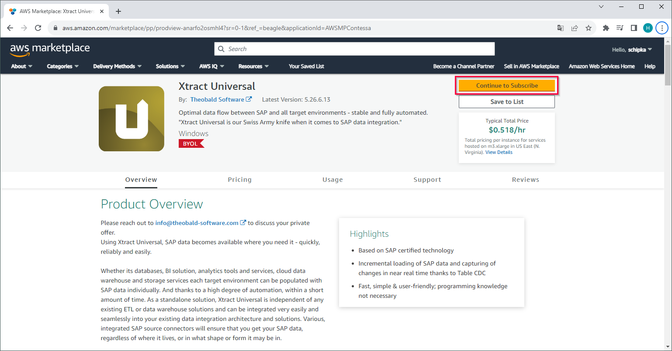Click Sell in AWS Marketplace
The image size is (672, 351).
(531, 66)
